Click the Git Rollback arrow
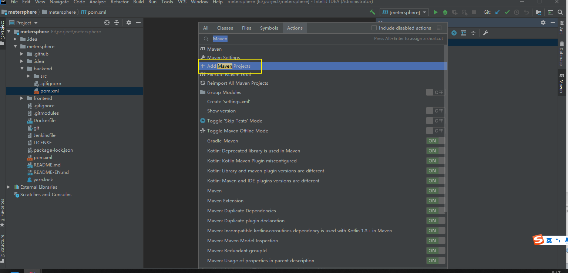568x273 pixels. pos(526,12)
